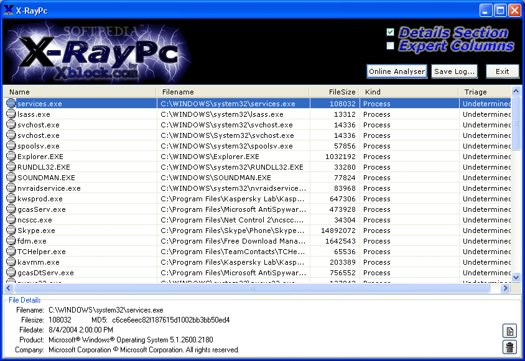Click the lsass.exe process icon
This screenshot has width=525, height=361.
pyautogui.click(x=11, y=114)
